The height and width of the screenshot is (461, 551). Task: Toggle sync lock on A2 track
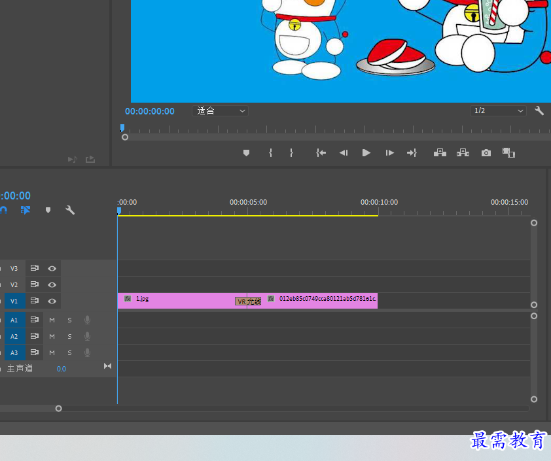pos(35,335)
